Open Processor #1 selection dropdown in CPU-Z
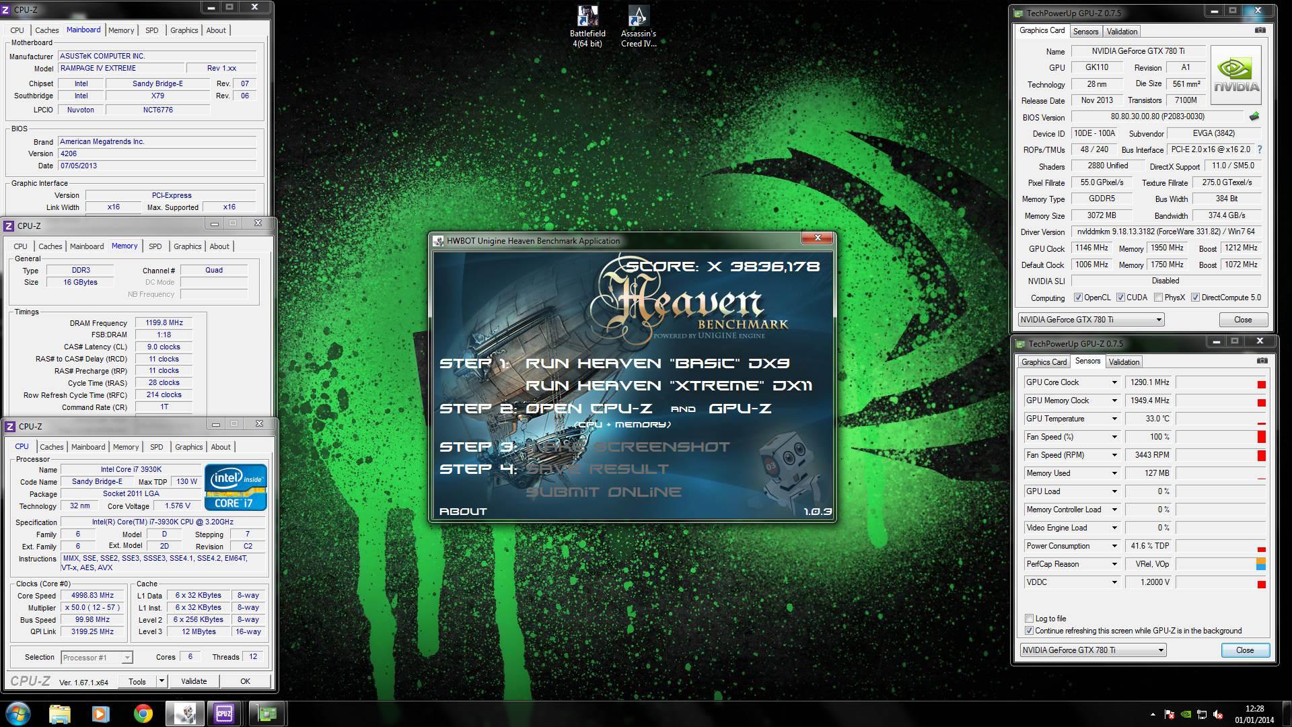Screen dimensions: 1292x727 96,657
